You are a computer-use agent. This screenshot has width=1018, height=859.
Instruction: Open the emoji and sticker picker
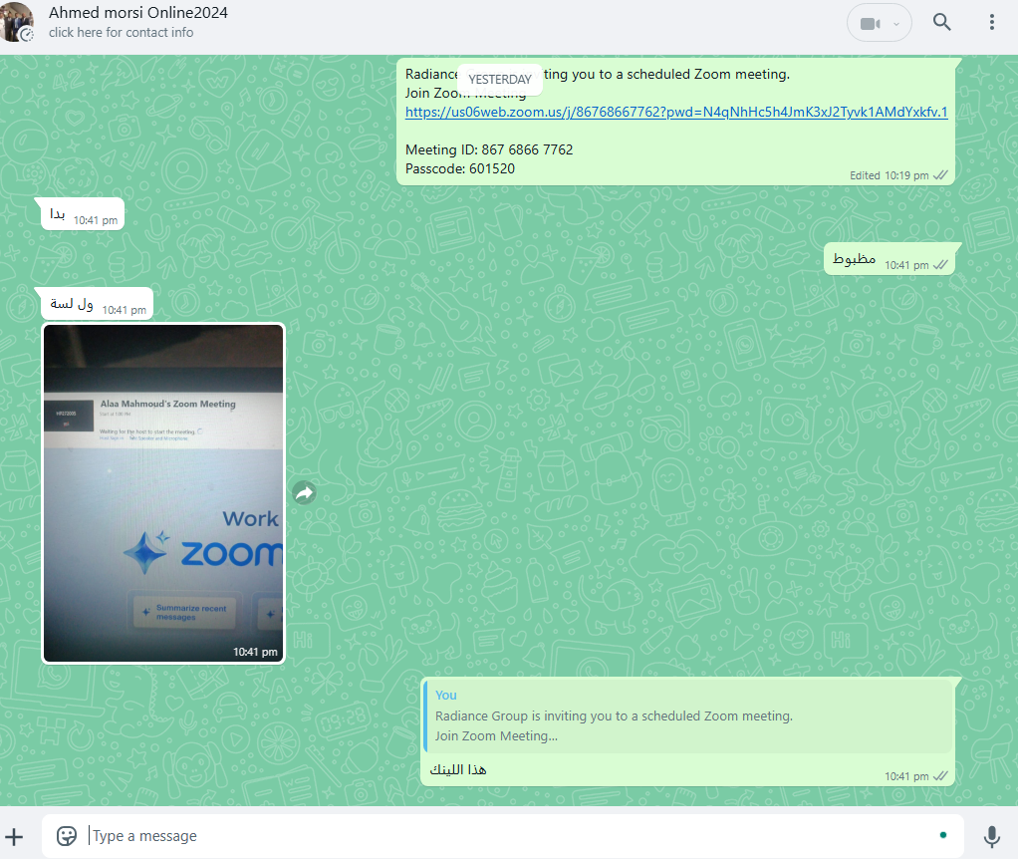click(x=66, y=836)
